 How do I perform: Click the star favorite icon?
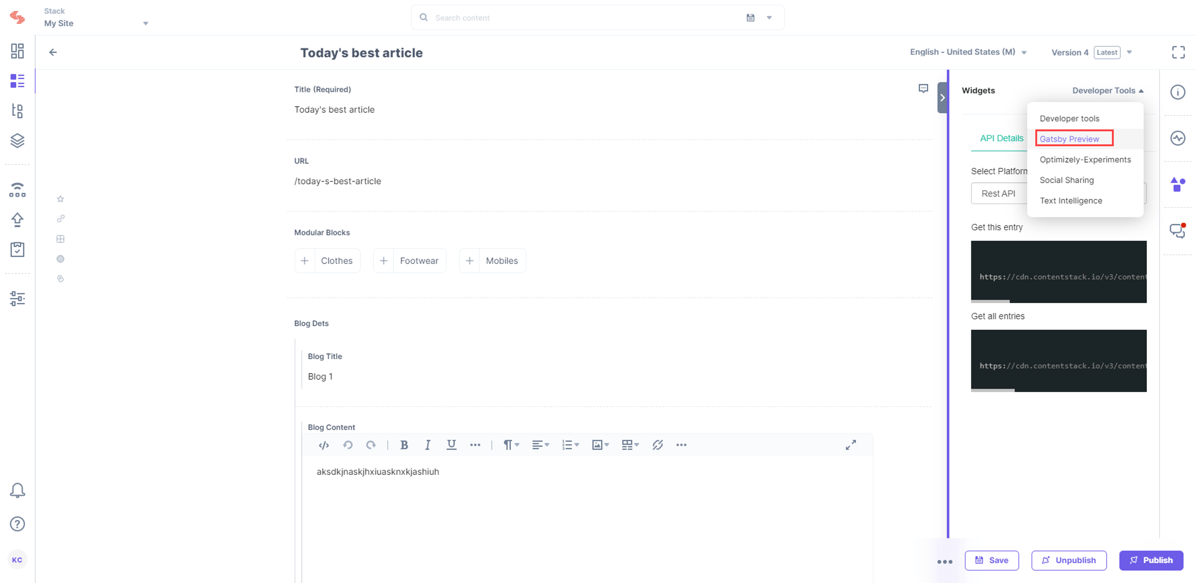(x=60, y=199)
